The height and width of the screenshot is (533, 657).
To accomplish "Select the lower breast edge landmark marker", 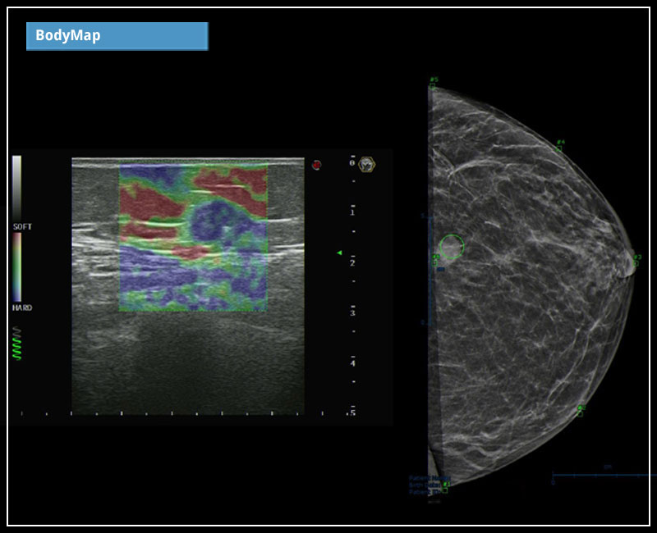I will click(580, 409).
